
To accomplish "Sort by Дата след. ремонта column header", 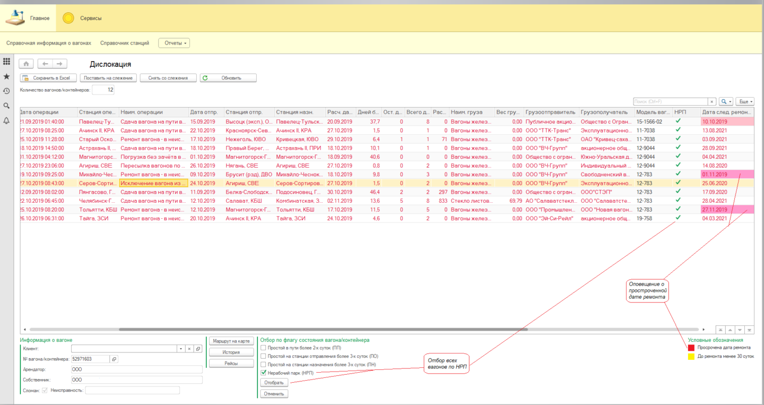I will tap(727, 112).
